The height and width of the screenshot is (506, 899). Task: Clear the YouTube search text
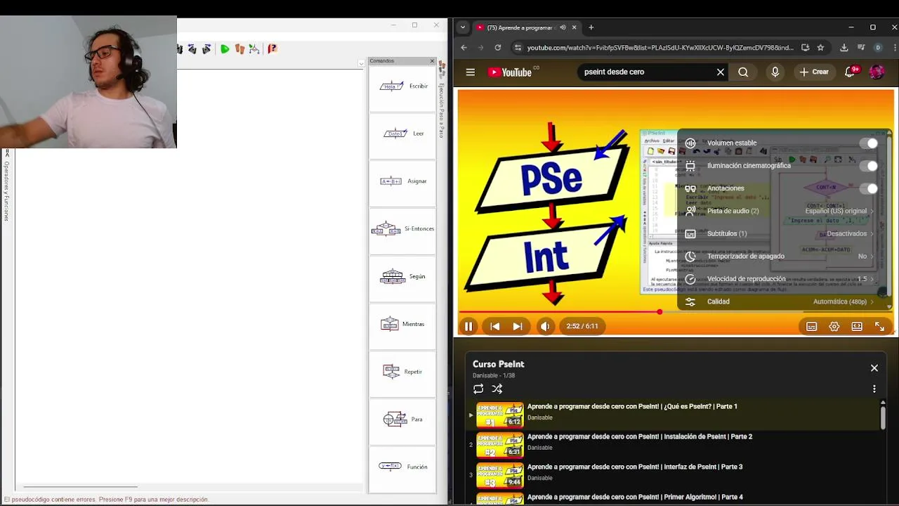pyautogui.click(x=720, y=72)
